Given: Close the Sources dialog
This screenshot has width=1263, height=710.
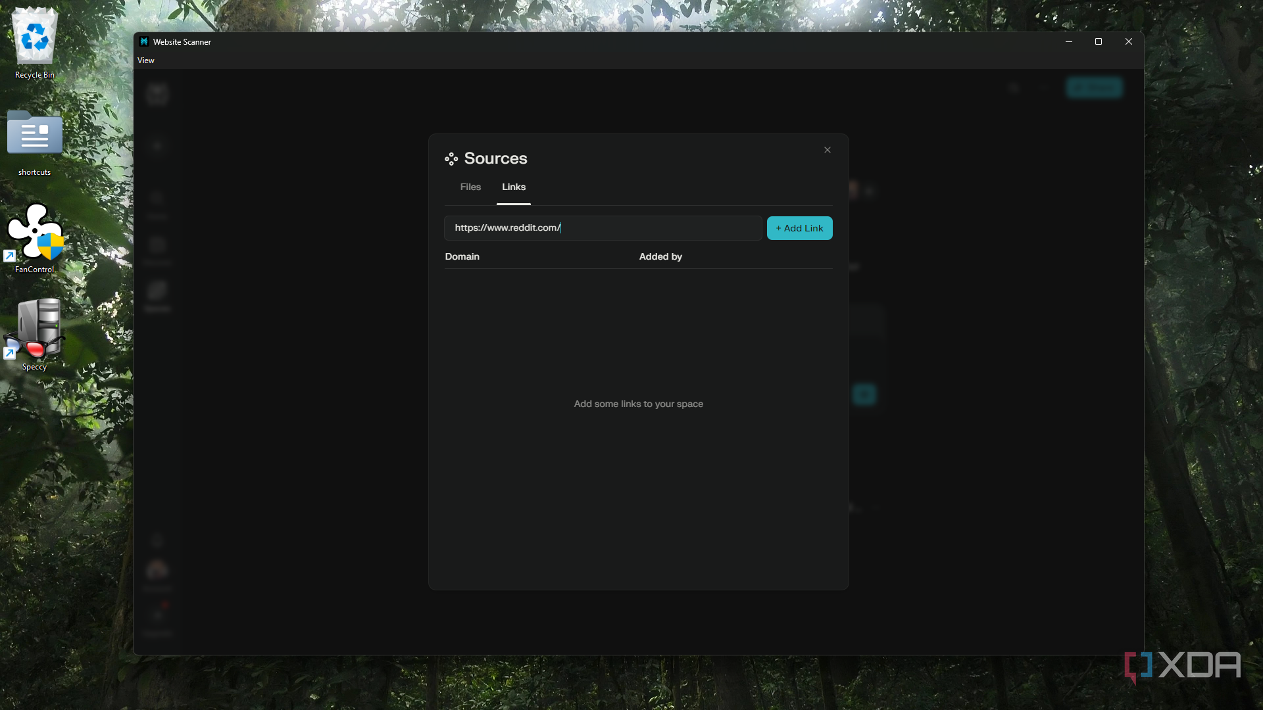Looking at the screenshot, I should coord(828,150).
